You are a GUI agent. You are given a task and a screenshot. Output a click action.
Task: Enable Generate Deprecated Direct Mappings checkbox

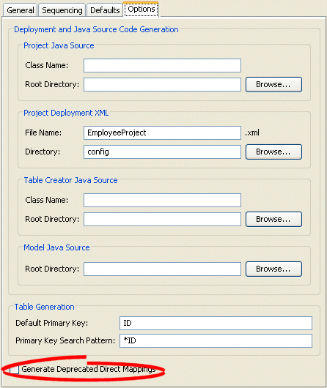pos(15,369)
